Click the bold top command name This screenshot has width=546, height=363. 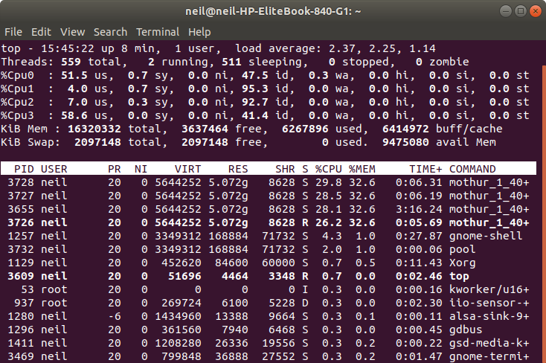point(459,276)
